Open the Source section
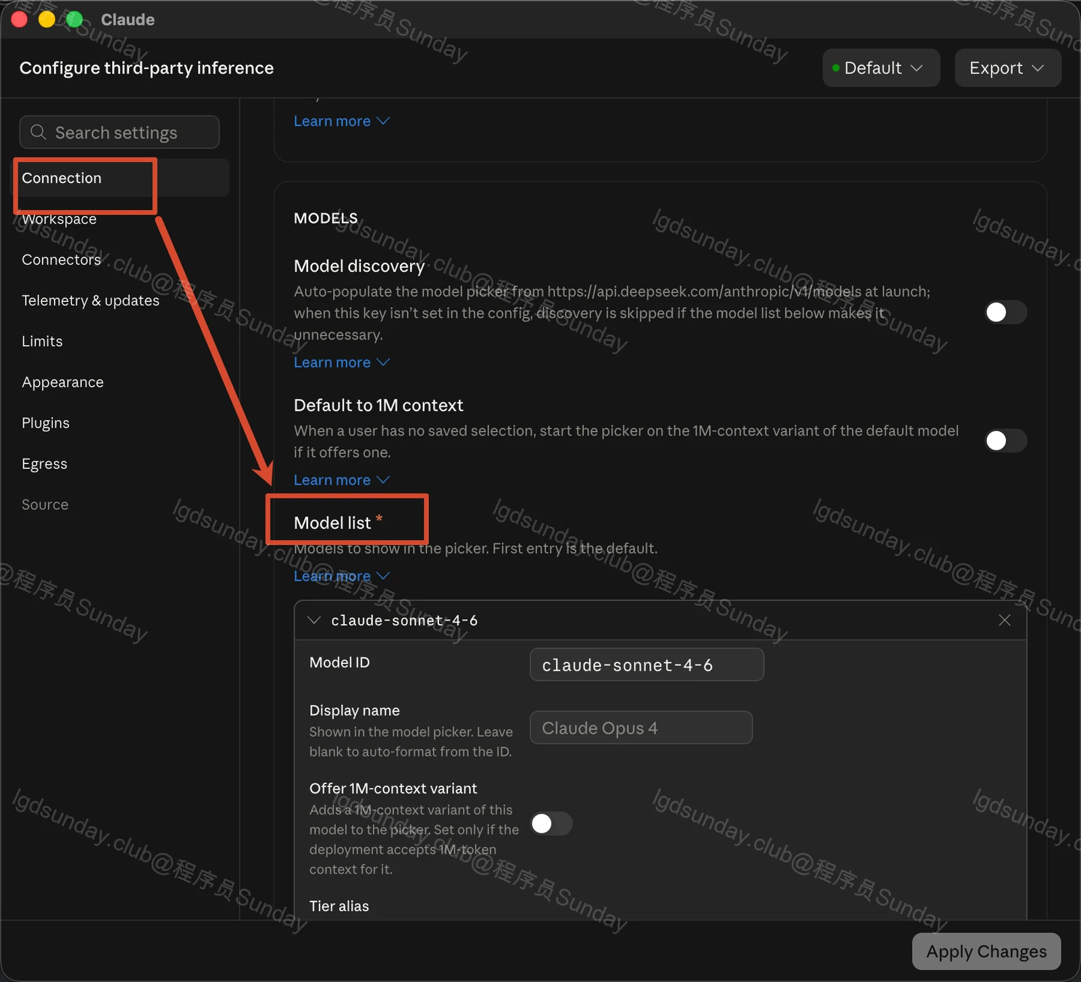This screenshot has width=1081, height=982. point(45,505)
